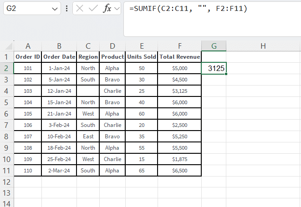Click the Units Sold header cell
Screen dimensions: 301x207
click(x=142, y=57)
